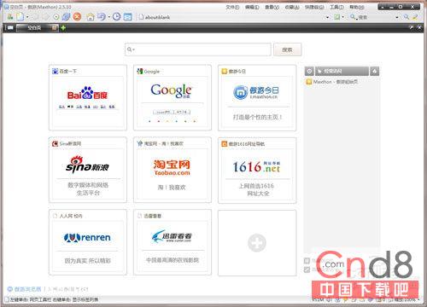Screen dimensions: 427x307
Task: Add a new tab with green plus
Action: point(63,27)
